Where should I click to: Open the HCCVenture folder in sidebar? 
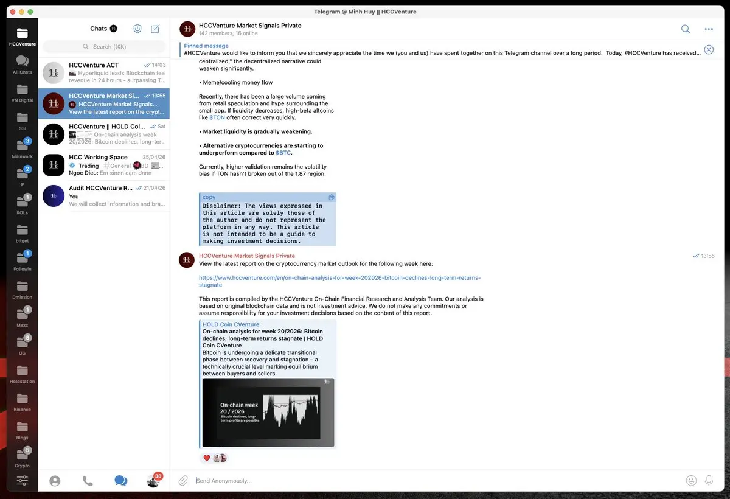(23, 37)
